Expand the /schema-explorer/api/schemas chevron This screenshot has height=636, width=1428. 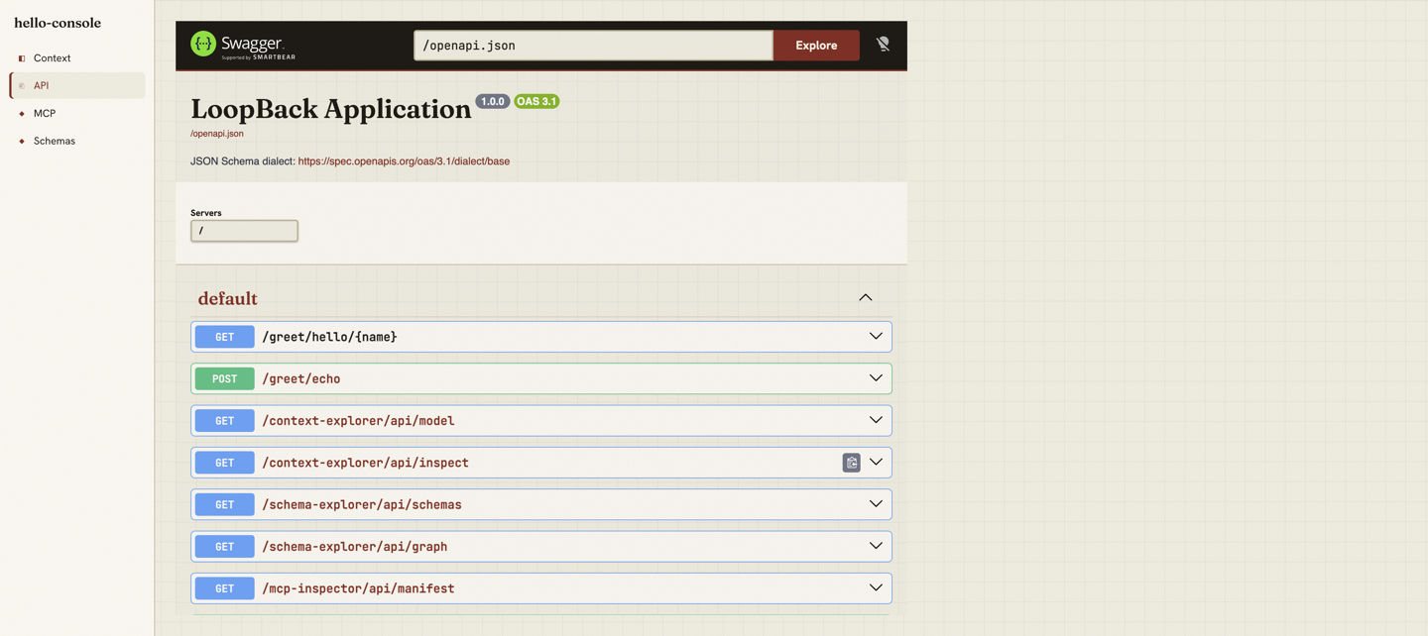click(x=876, y=503)
